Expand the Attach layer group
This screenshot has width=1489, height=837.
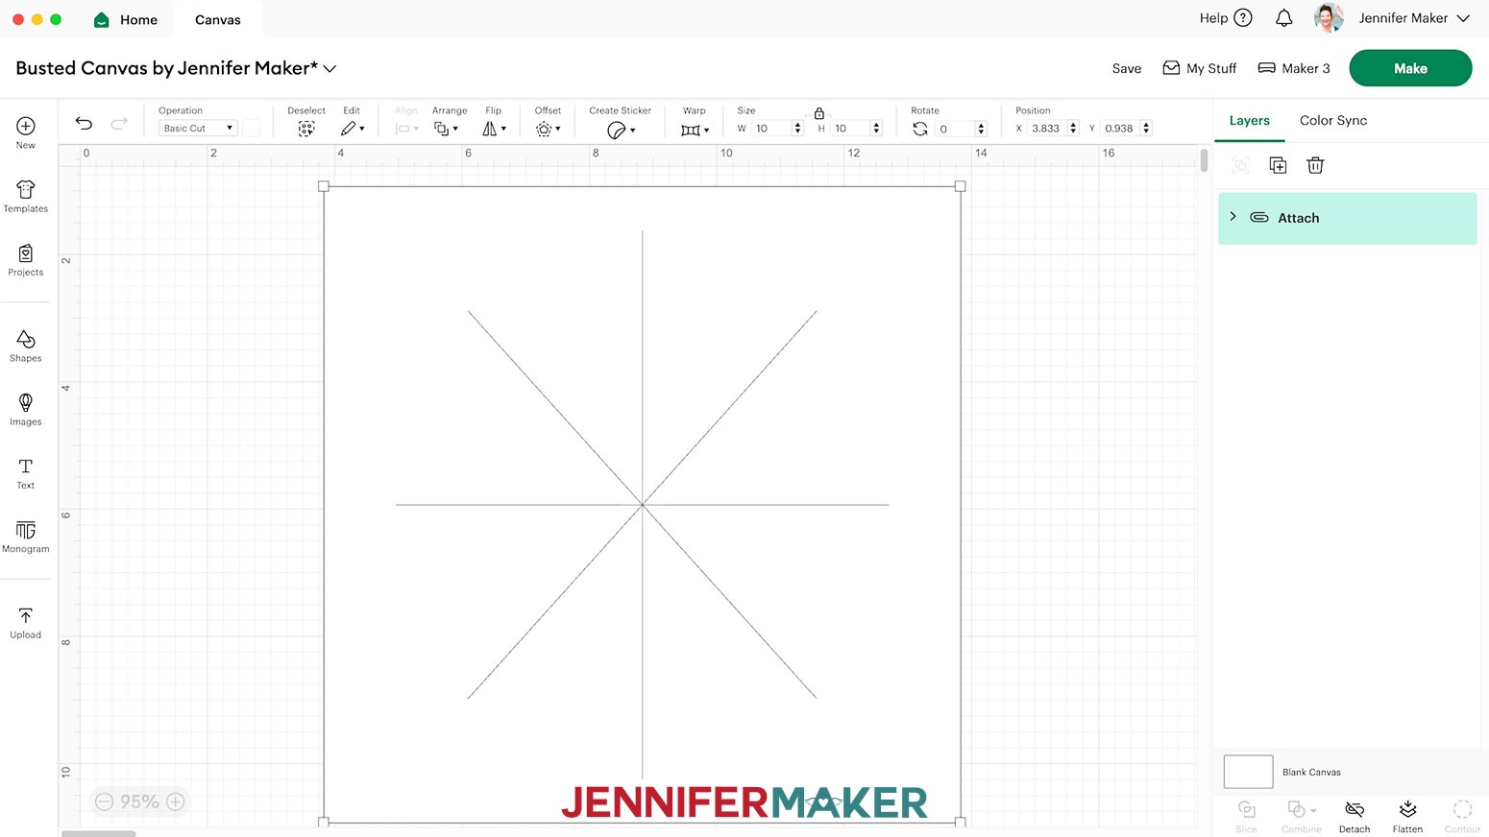pos(1233,217)
